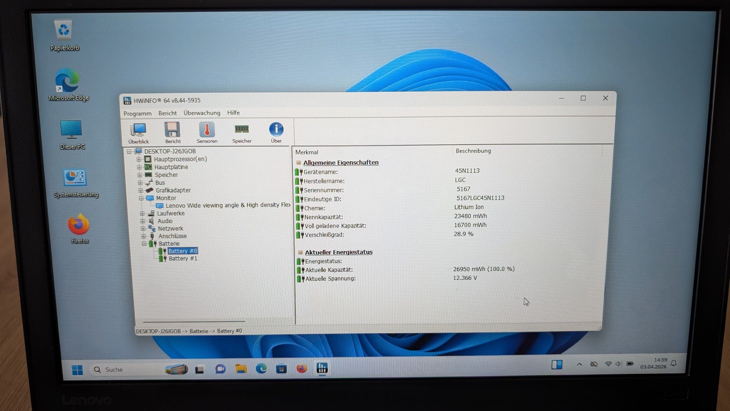Select the Firefox desktop shortcut

[x=79, y=229]
